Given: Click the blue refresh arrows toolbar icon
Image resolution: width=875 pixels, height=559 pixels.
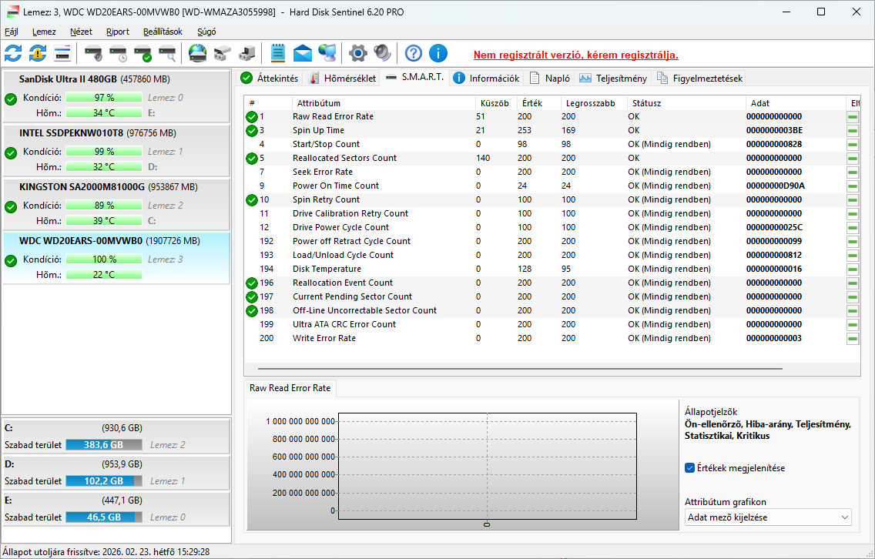Looking at the screenshot, I should click(13, 54).
